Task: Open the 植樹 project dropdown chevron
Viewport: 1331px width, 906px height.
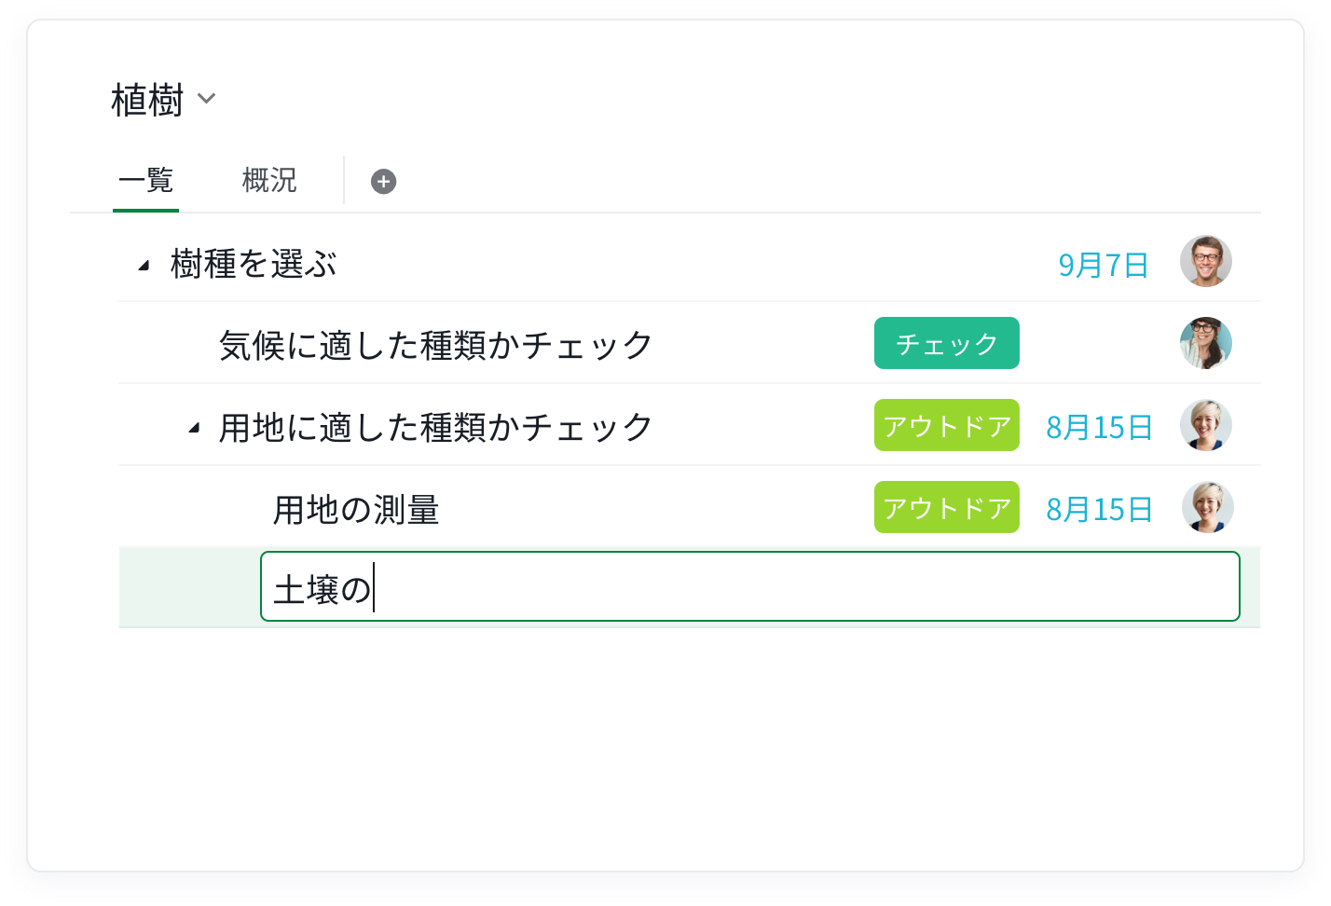Action: pyautogui.click(x=207, y=99)
